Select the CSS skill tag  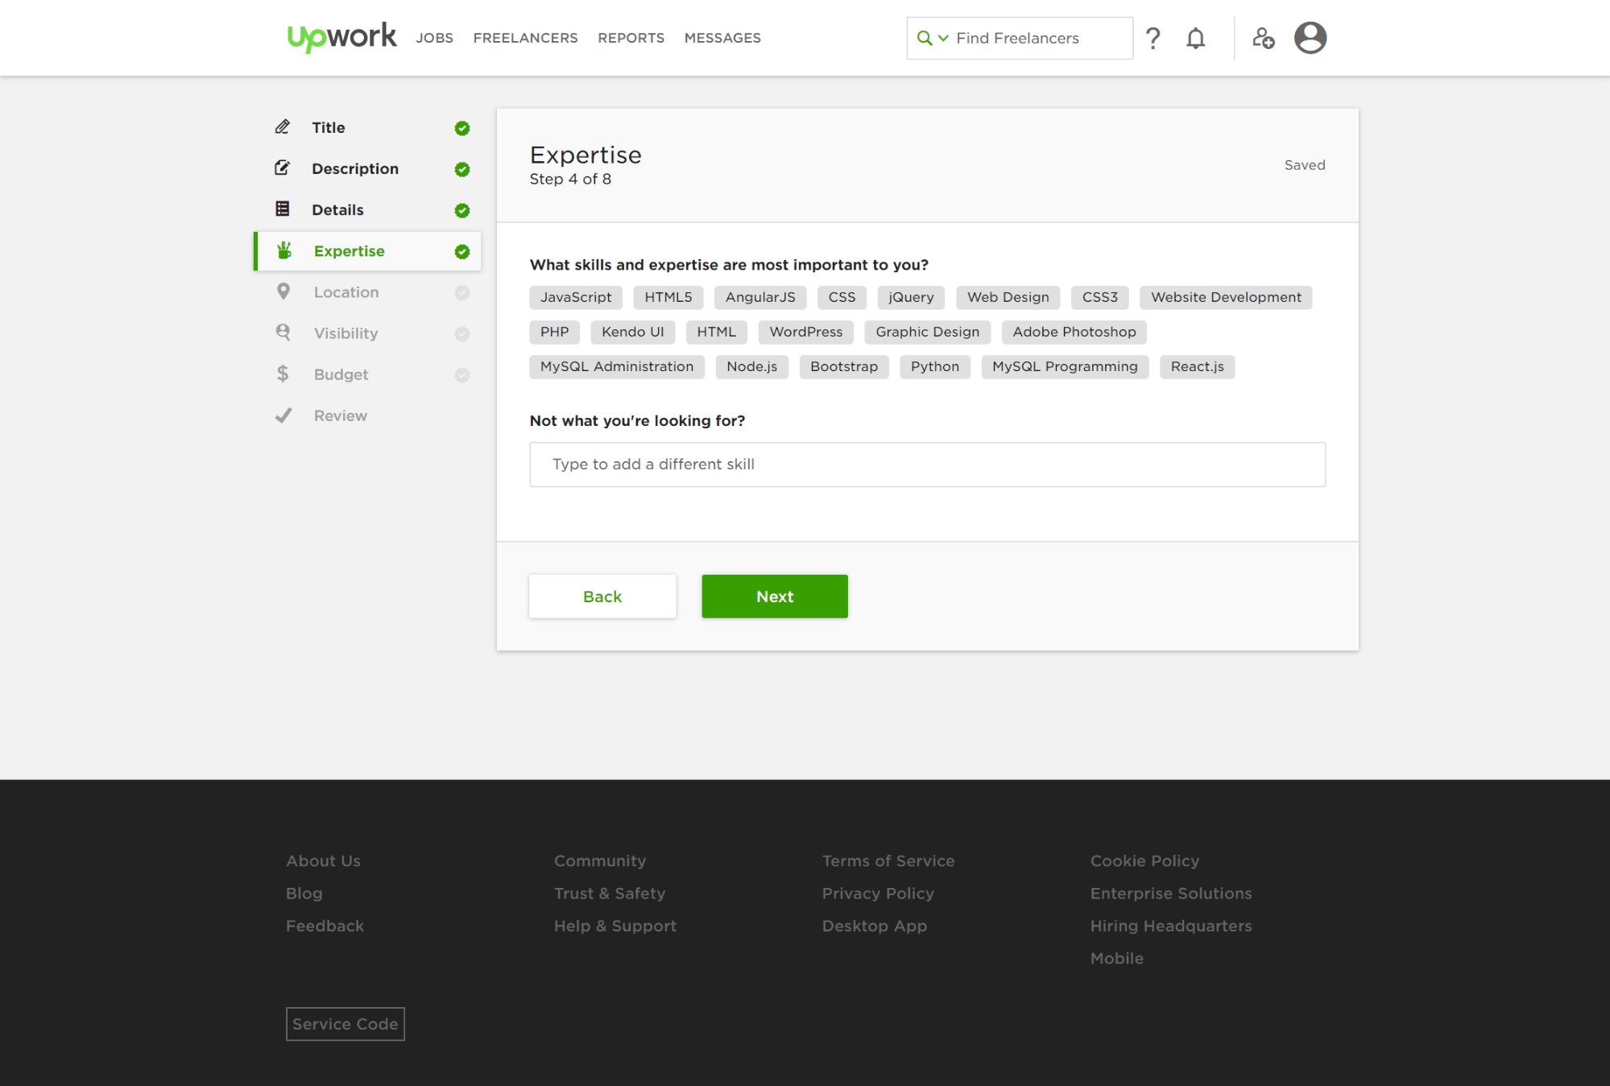coord(842,297)
